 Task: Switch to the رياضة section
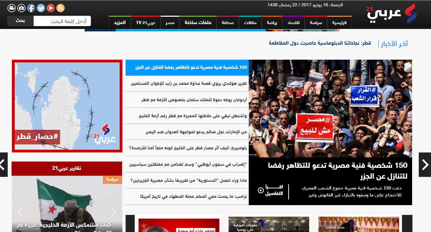(272, 23)
